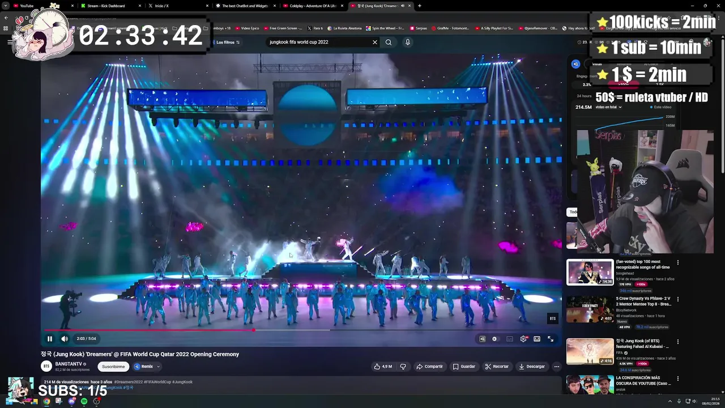Open the Spin the Wheel bookmark
This screenshot has height=408, width=725.
[385, 28]
